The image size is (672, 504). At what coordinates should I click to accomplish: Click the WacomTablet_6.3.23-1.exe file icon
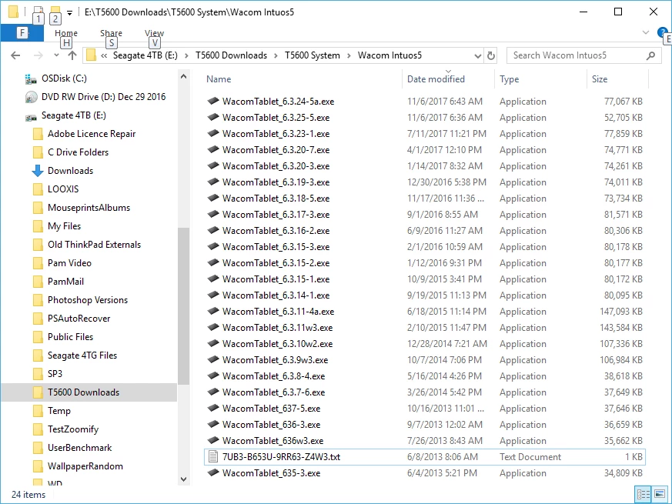[213, 133]
